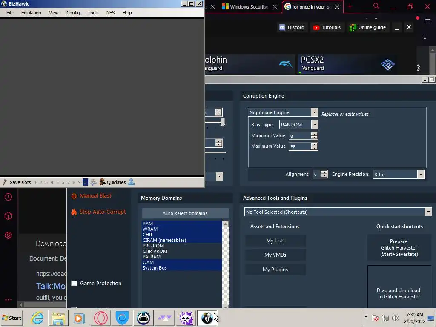Open the Engine Precision 8-bit dropdown

coord(421,174)
